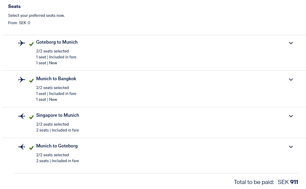Click "2 seats | Included in fare" under Singapore to Munich
This screenshot has height=189, width=306.
[58, 130]
